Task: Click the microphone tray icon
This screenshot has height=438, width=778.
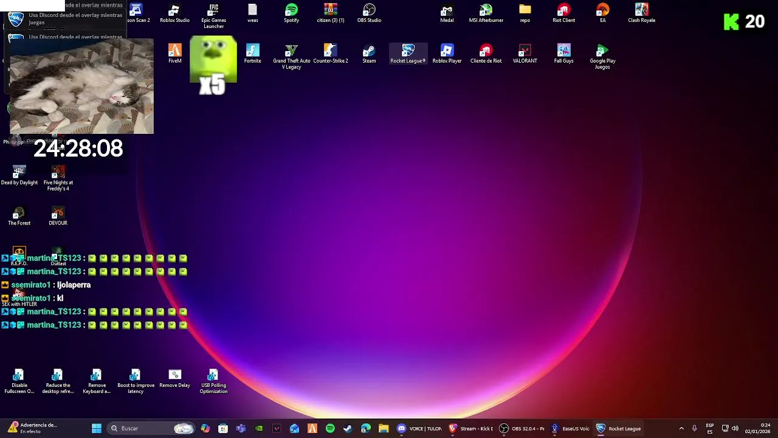Action: pyautogui.click(x=694, y=428)
